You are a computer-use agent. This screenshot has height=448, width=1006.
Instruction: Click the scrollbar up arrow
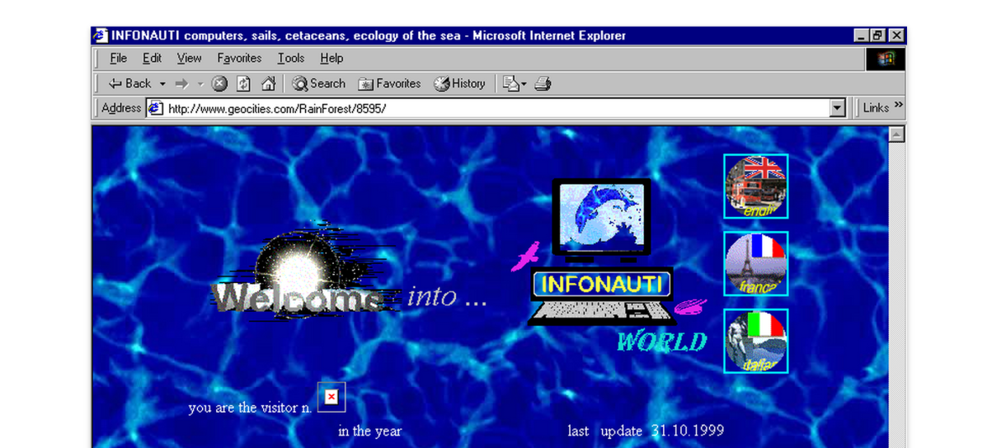point(897,134)
